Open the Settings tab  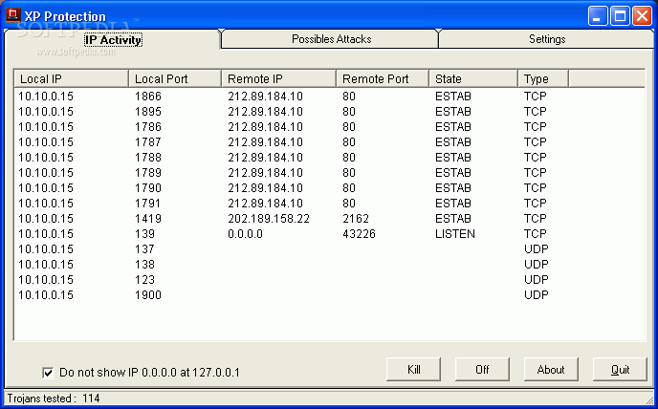(x=547, y=39)
